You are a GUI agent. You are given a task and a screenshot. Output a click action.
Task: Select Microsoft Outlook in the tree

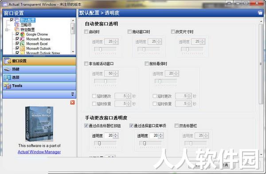pos(38,48)
